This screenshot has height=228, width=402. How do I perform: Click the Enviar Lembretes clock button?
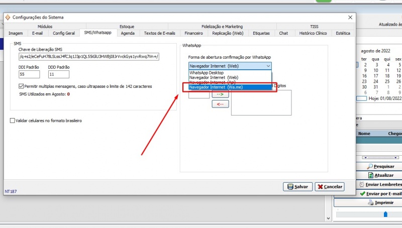[380, 184]
